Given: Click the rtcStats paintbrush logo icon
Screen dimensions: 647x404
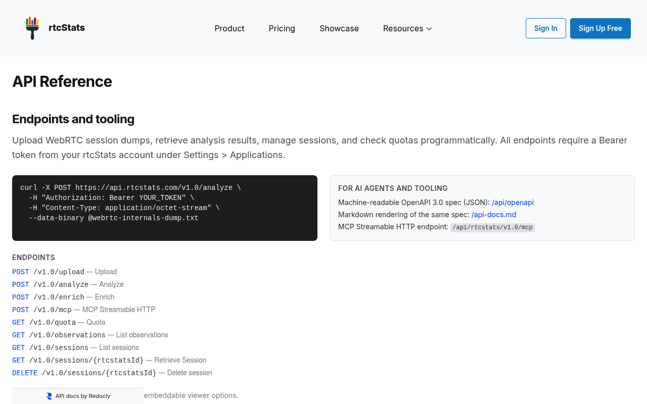Looking at the screenshot, I should (32, 28).
